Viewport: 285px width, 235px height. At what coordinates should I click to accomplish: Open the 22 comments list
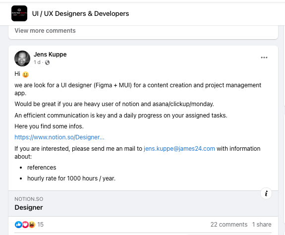pos(229,225)
